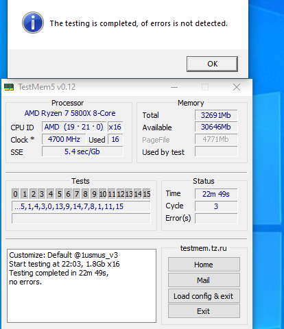
Task: Click test box number 8
Action: pos(85,194)
